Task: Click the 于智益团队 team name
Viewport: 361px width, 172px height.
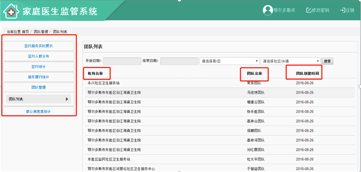Action: coord(255,169)
